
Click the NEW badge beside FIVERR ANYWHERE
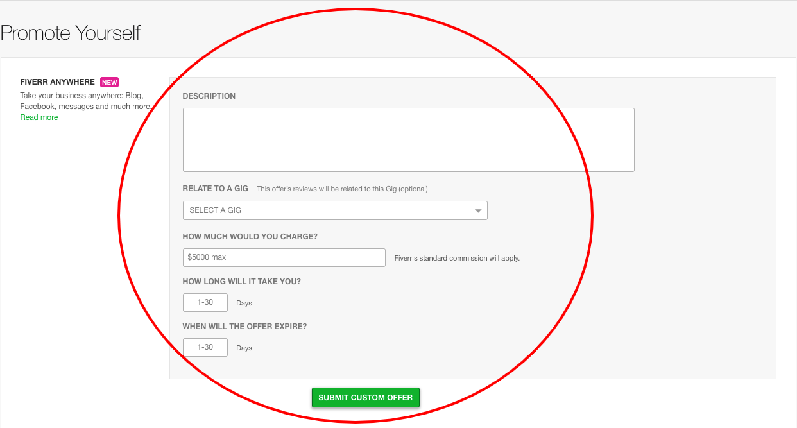pyautogui.click(x=109, y=81)
